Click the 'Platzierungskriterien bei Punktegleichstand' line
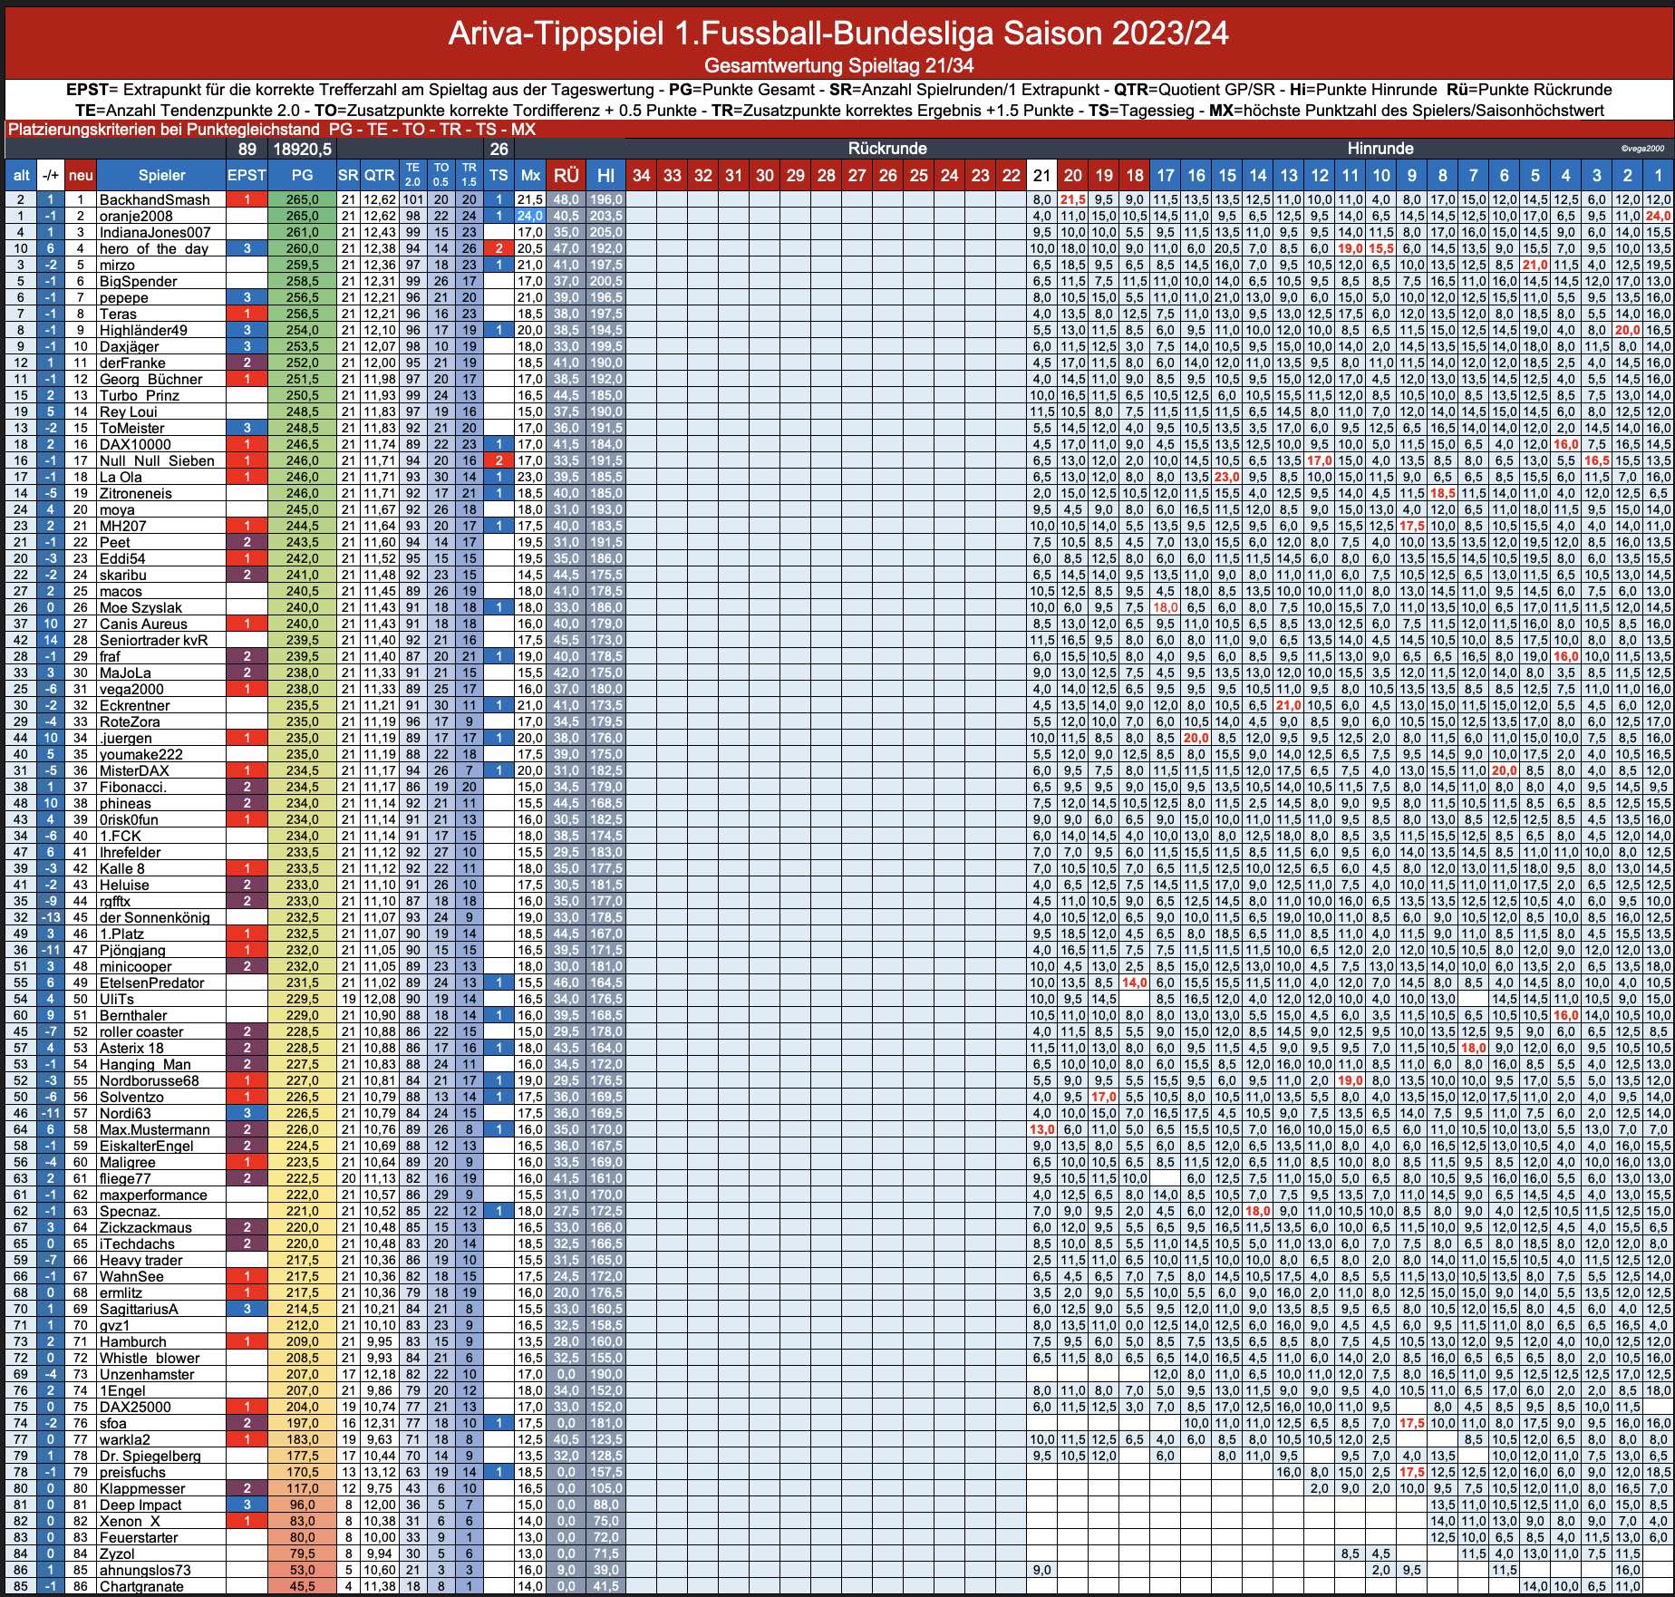Screen dimensions: 1675x1597 pos(272,129)
